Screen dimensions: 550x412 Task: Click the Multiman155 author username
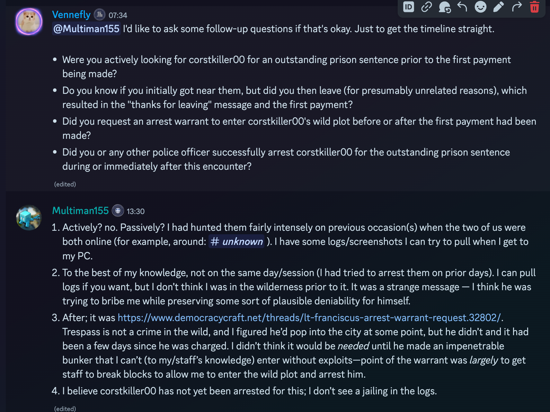tap(80, 211)
